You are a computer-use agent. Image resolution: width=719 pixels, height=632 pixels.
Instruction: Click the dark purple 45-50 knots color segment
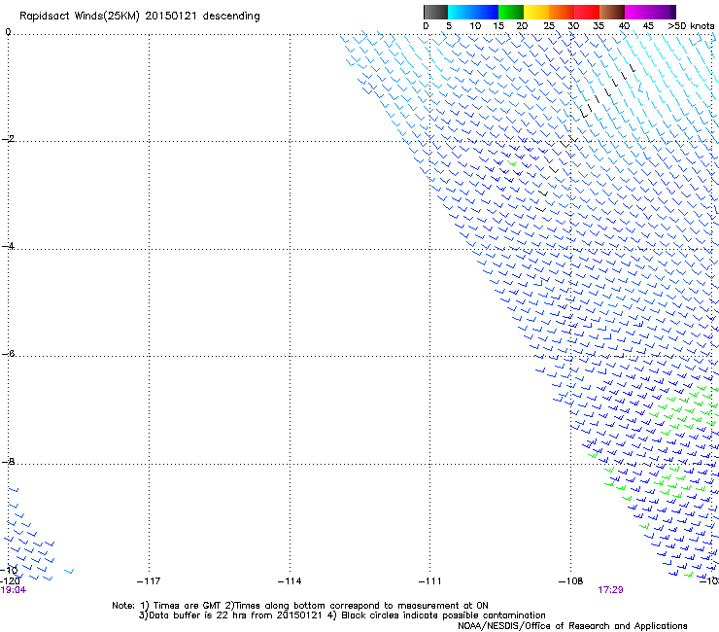tap(663, 12)
